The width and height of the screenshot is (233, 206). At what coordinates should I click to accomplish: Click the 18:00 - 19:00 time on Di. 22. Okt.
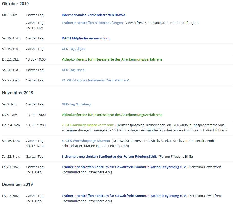(x=36, y=59)
